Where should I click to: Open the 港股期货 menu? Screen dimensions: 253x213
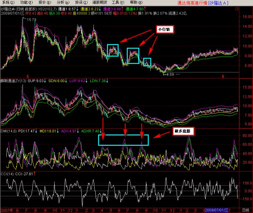pos(100,3)
